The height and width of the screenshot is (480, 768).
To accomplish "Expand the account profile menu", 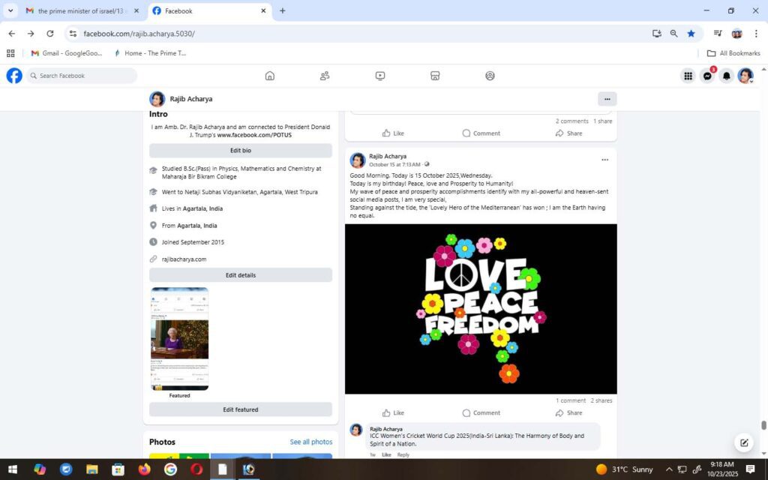I will [745, 76].
